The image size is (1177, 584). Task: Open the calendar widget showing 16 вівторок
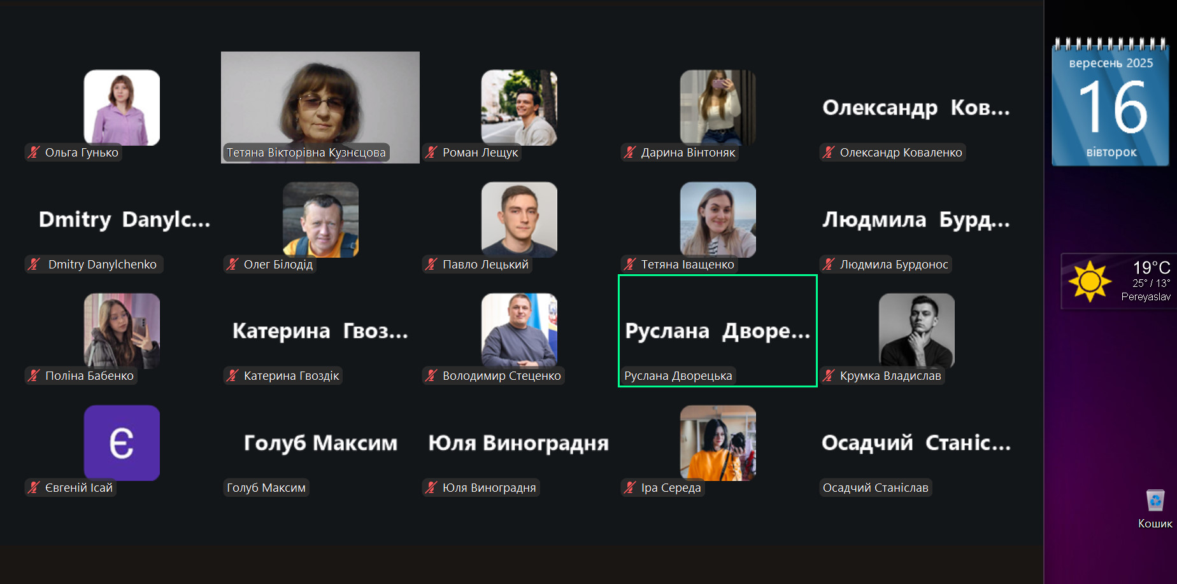(x=1110, y=102)
